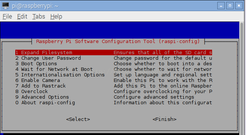Pick Wait for Network at Boot

(114, 69)
